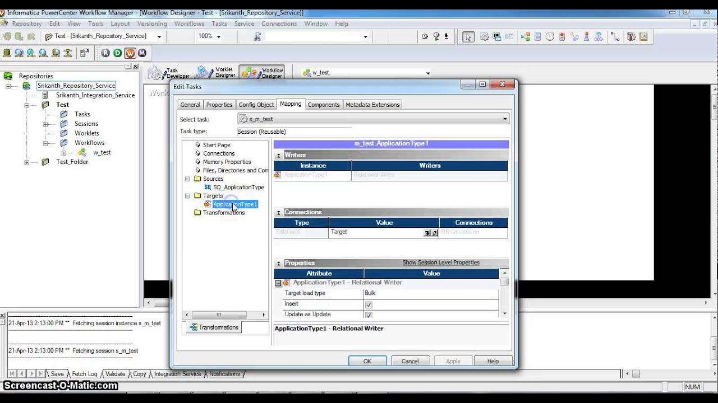Switch to the Validate output tab
The width and height of the screenshot is (718, 403).
tap(116, 374)
